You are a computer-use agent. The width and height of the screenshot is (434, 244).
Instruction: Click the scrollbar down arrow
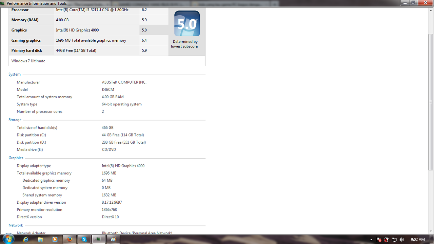point(431,231)
